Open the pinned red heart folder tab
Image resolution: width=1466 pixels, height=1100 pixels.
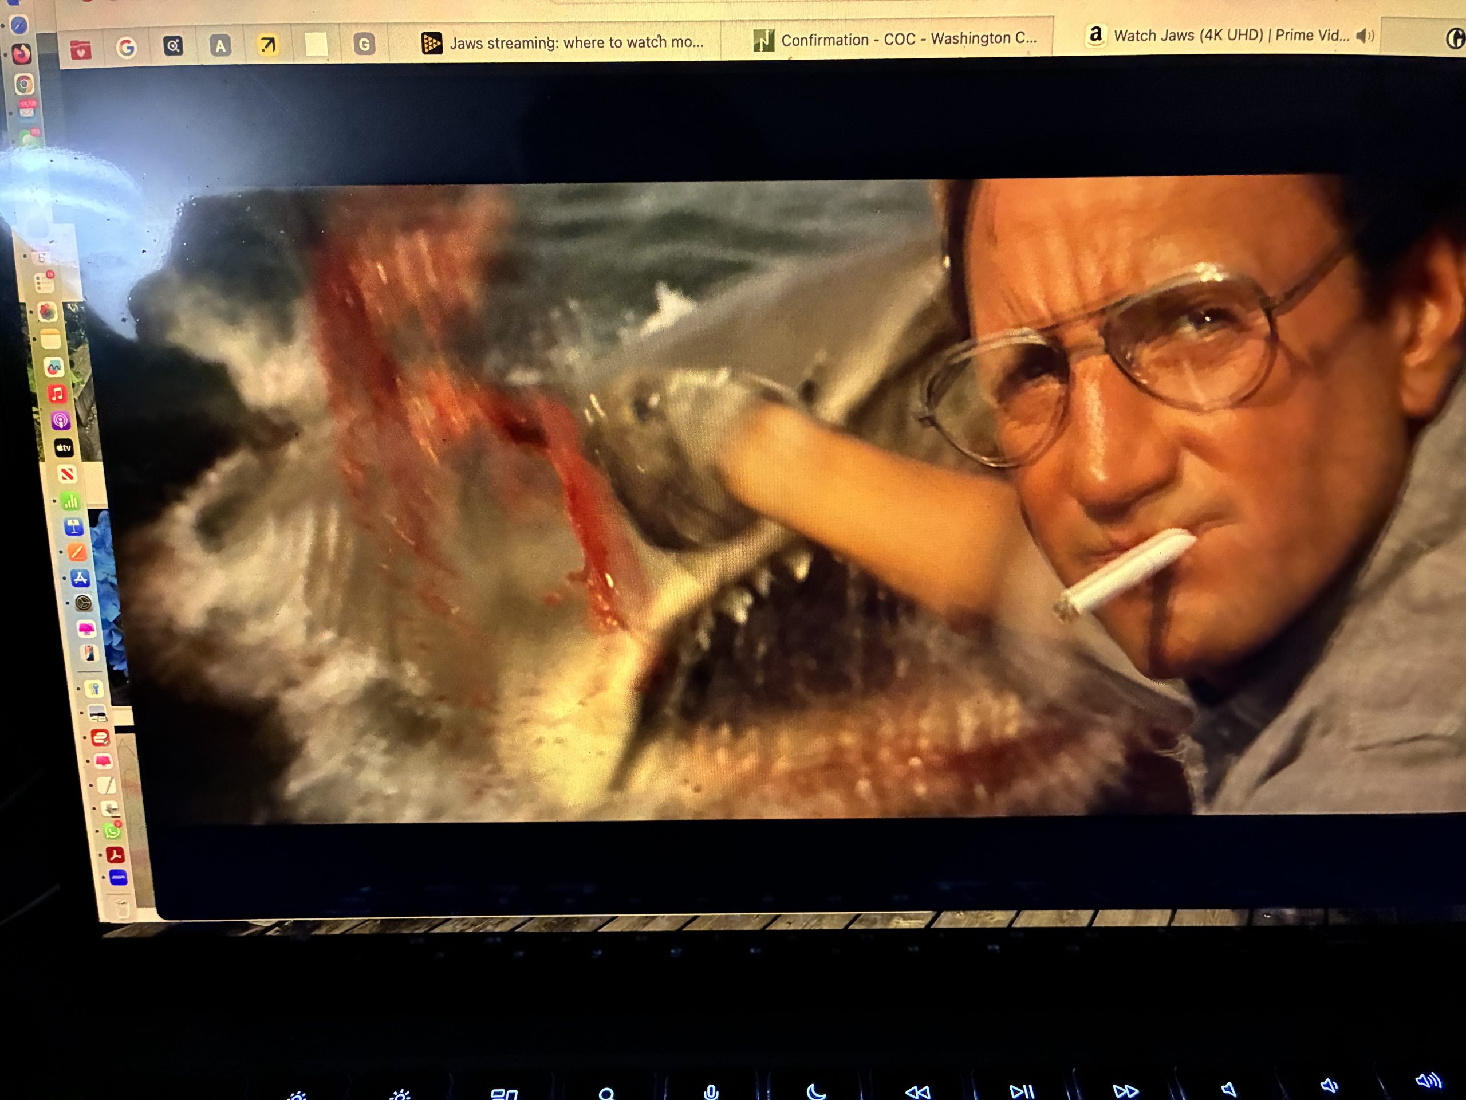(81, 49)
